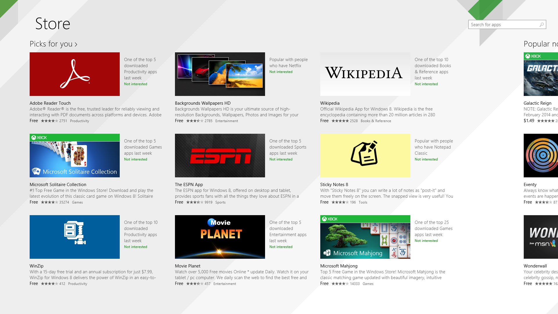
Task: Mark Movie Planet as Not interested
Action: coord(281,247)
